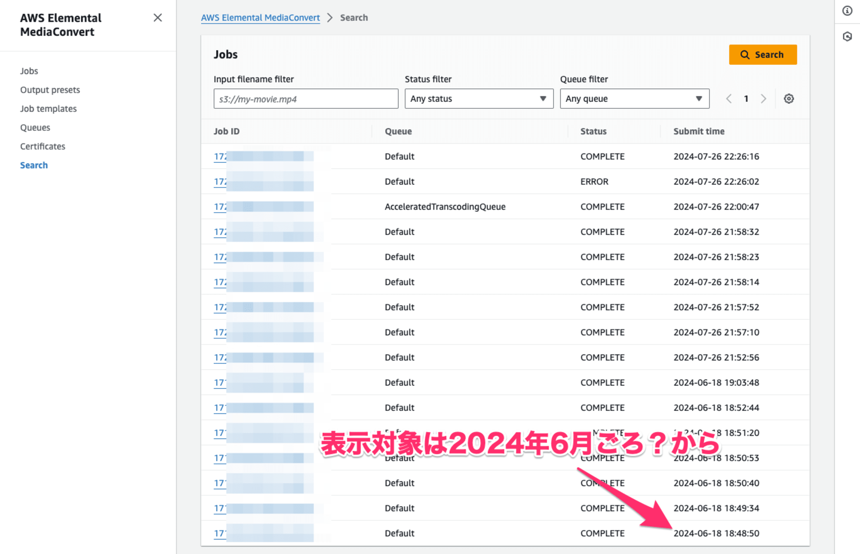This screenshot has width=860, height=554.
Task: Open the Status filter dropdown
Action: click(479, 98)
